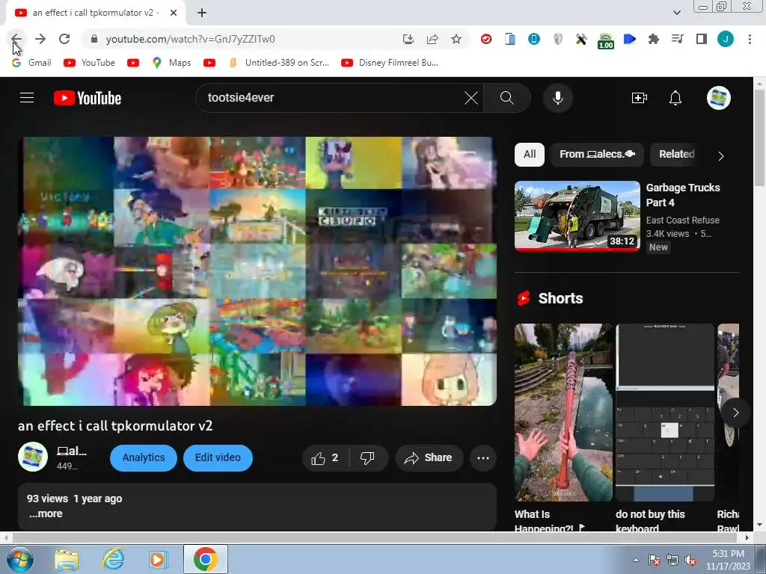Expand description with ...more

(x=46, y=513)
